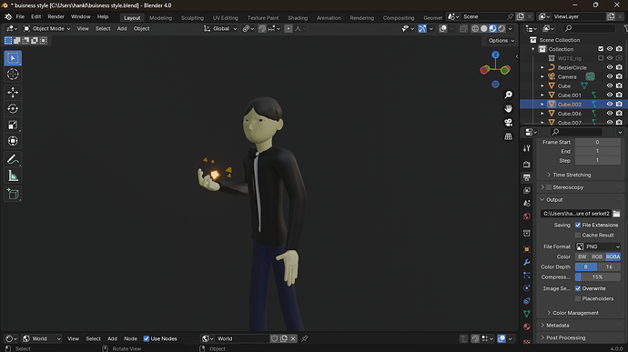628x352 pixels.
Task: Select the Annotate tool
Action: [13, 159]
